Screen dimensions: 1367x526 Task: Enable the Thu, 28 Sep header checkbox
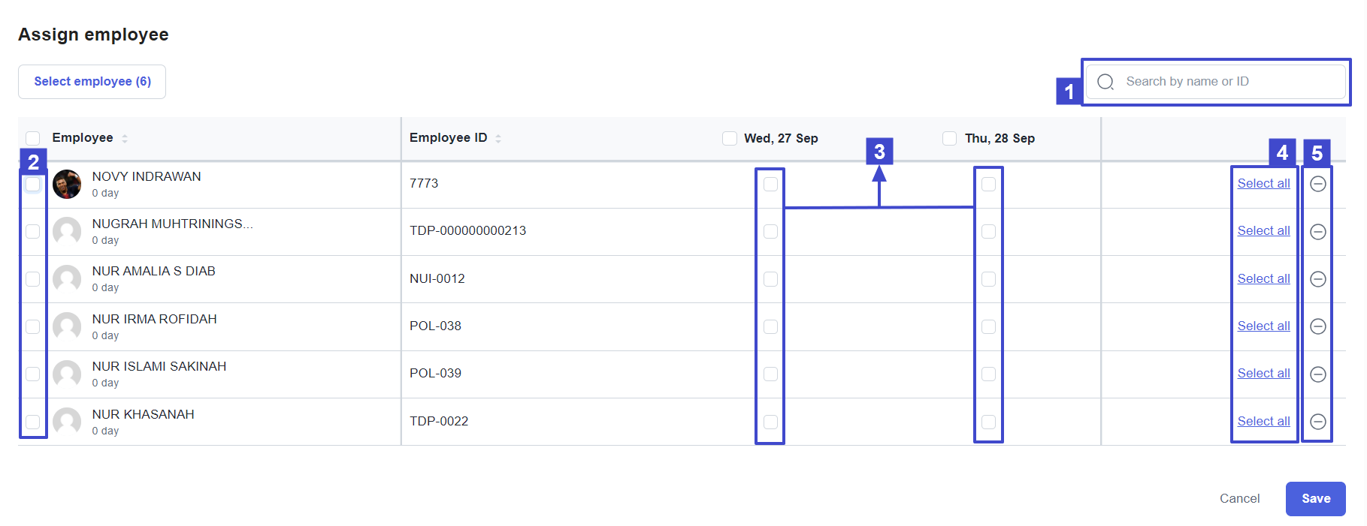click(950, 138)
